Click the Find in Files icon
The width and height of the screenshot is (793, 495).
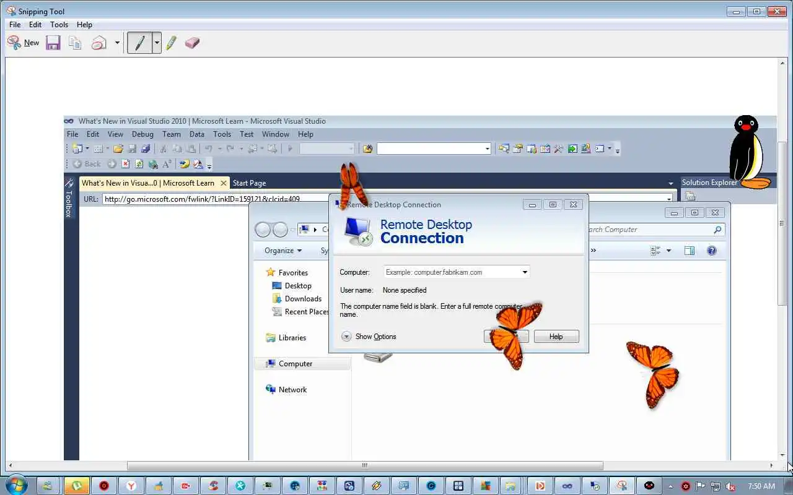[x=367, y=148]
